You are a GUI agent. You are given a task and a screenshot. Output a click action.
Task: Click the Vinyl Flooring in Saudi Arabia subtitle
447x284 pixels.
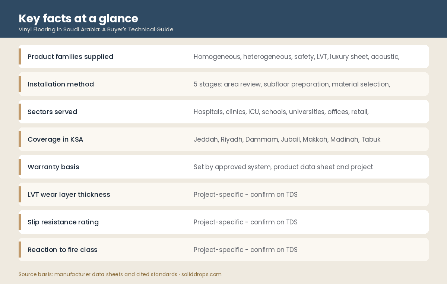[96, 29]
